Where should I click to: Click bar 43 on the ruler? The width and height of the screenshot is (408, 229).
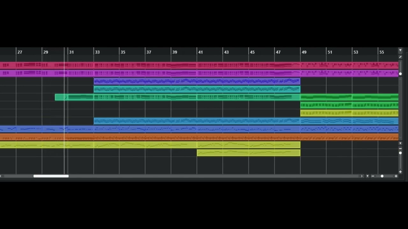[x=226, y=52]
